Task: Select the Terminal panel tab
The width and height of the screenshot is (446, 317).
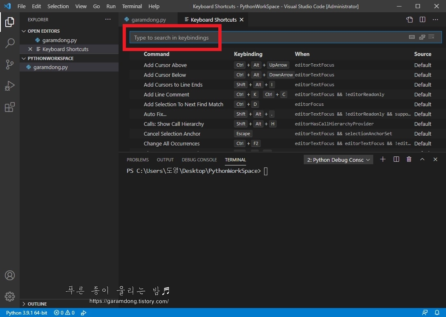Action: pos(235,160)
